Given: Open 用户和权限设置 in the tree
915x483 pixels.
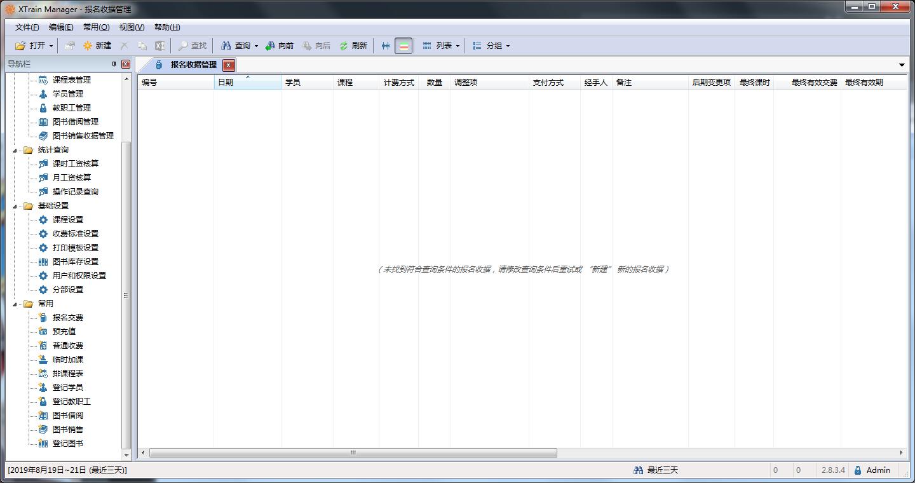Looking at the screenshot, I should [79, 276].
